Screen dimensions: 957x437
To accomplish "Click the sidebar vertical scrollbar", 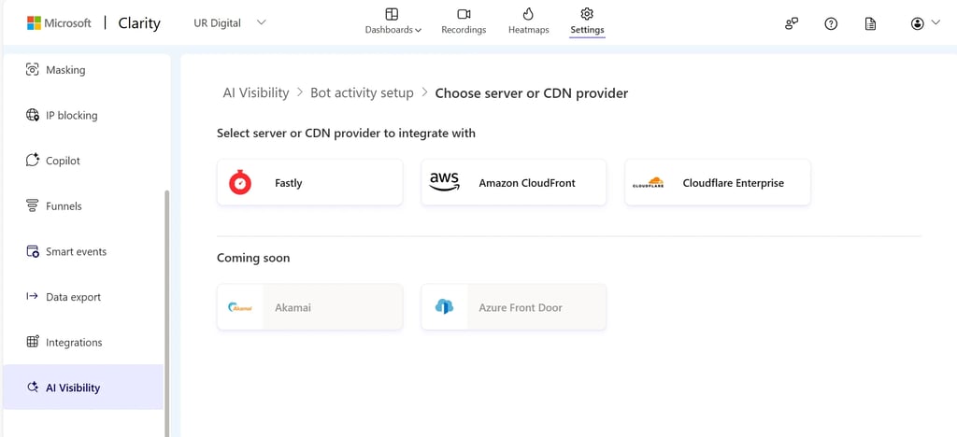I will click(167, 313).
